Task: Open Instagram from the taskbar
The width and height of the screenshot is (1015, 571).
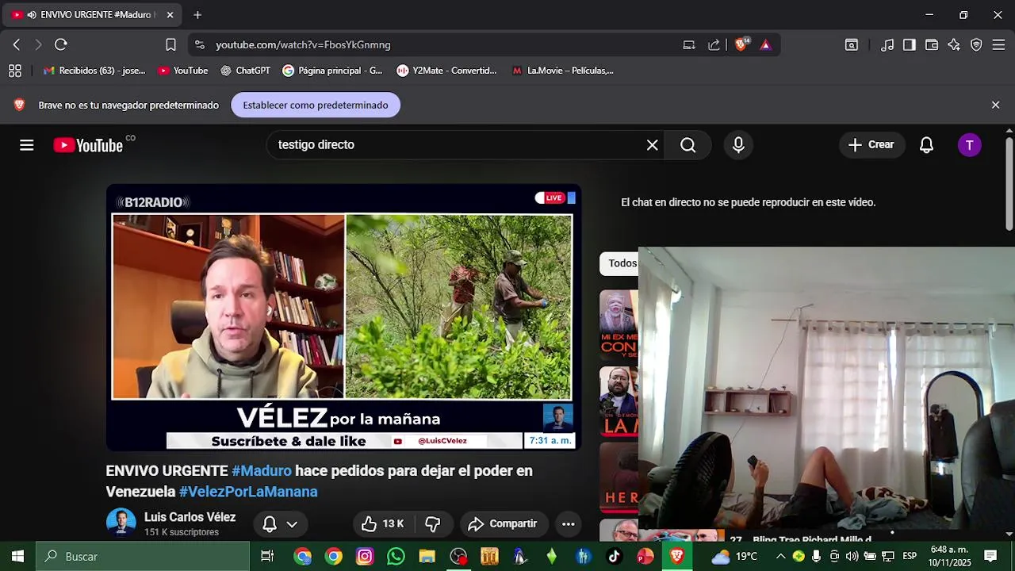Action: point(365,557)
